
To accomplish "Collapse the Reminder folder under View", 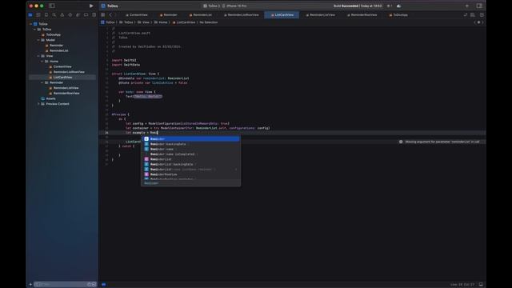I will [x=42, y=82].
